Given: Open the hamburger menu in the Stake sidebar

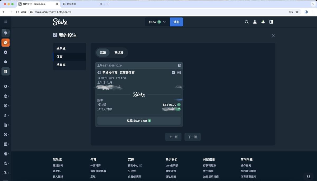Looking at the screenshot, I should [6, 22].
